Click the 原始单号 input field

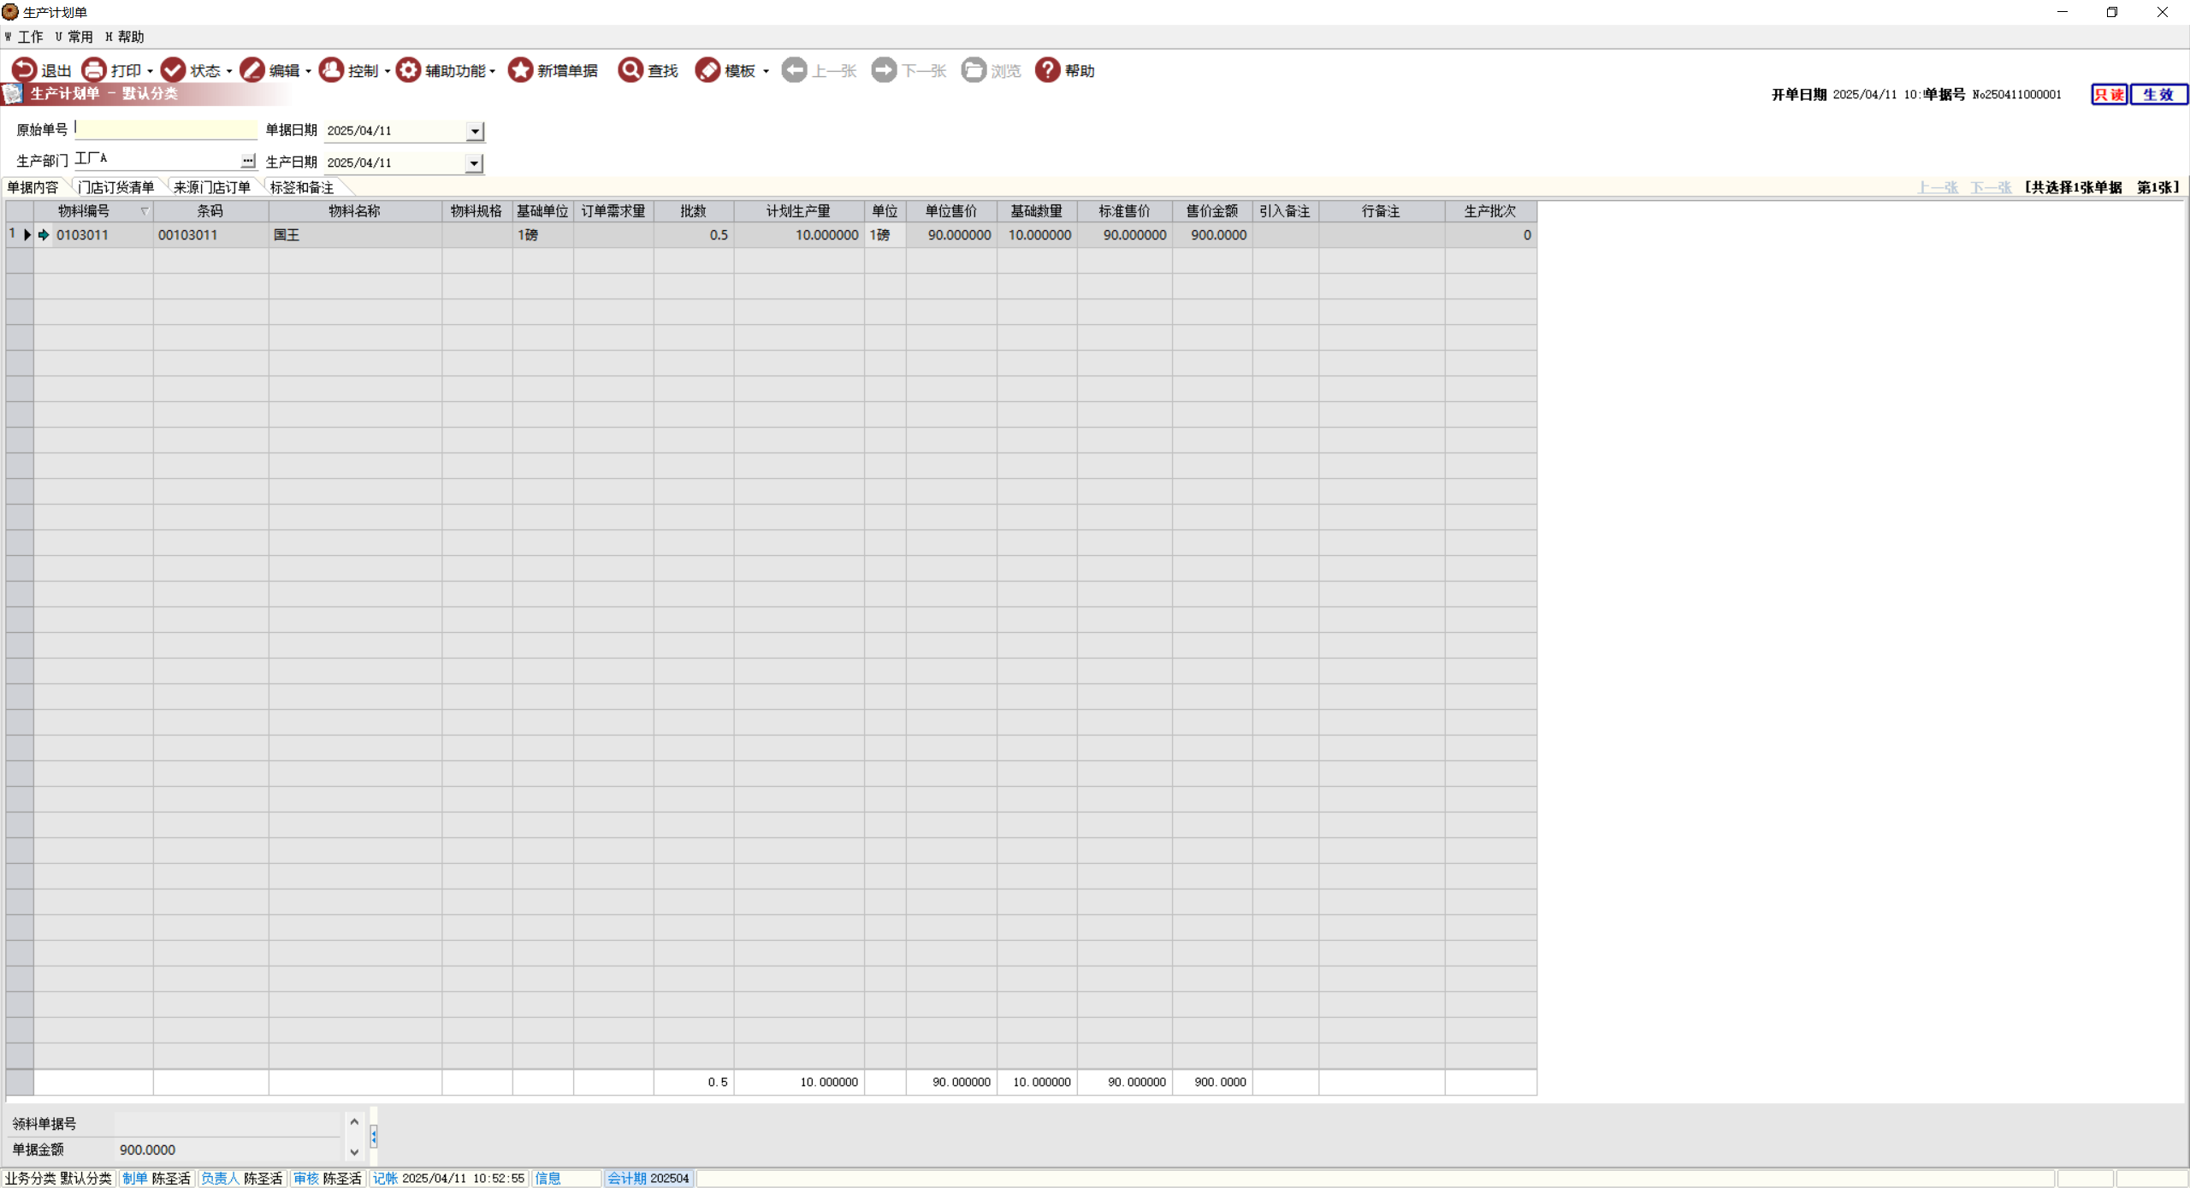click(166, 129)
